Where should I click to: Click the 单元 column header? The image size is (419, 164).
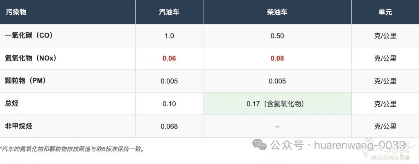click(385, 12)
